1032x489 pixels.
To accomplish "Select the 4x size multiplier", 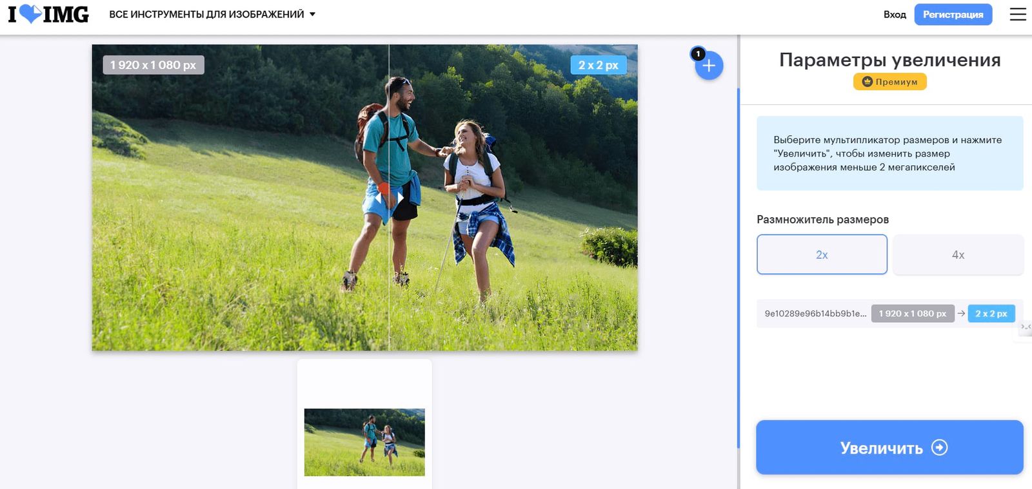I will point(958,254).
